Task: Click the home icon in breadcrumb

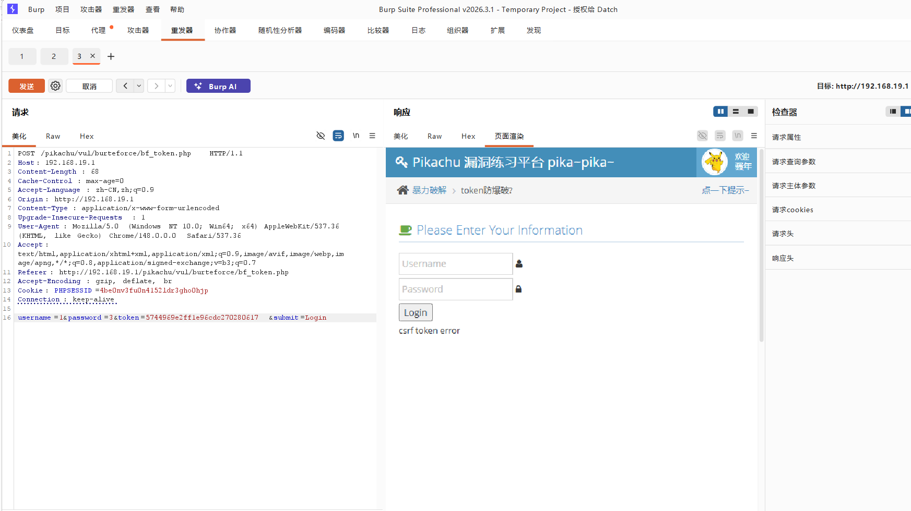Action: coord(403,190)
